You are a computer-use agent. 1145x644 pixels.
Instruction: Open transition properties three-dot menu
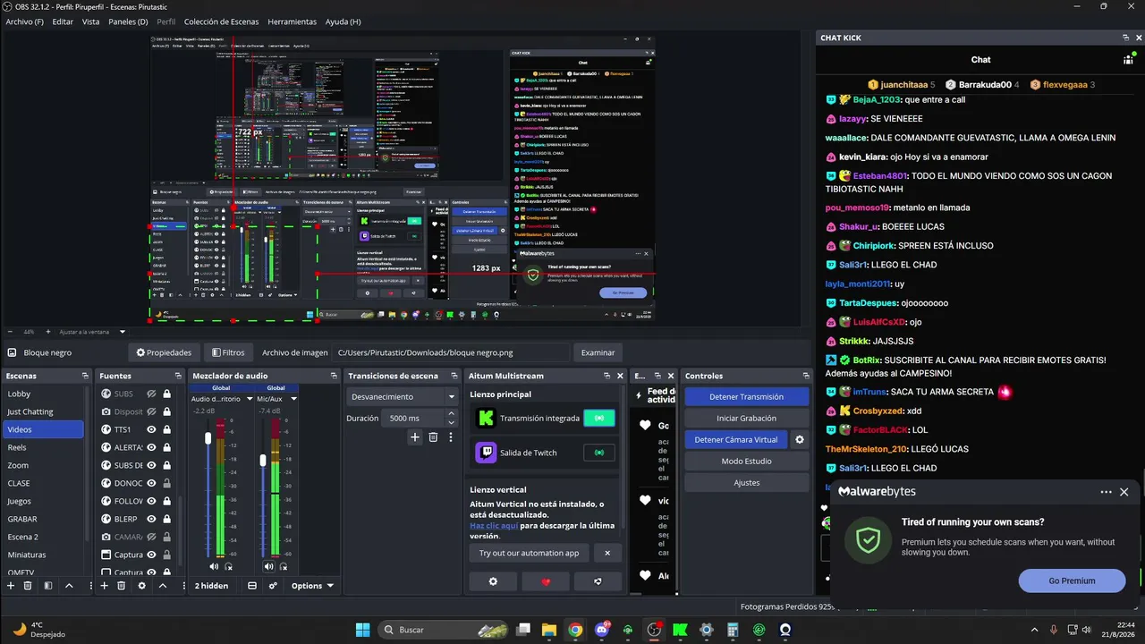click(451, 437)
